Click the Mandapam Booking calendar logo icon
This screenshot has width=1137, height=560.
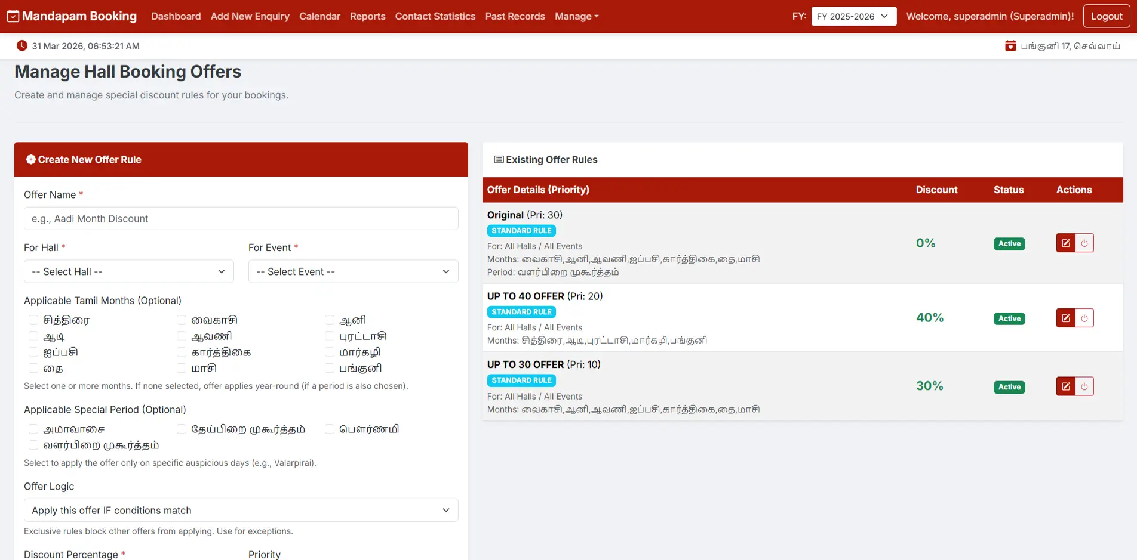pos(13,16)
